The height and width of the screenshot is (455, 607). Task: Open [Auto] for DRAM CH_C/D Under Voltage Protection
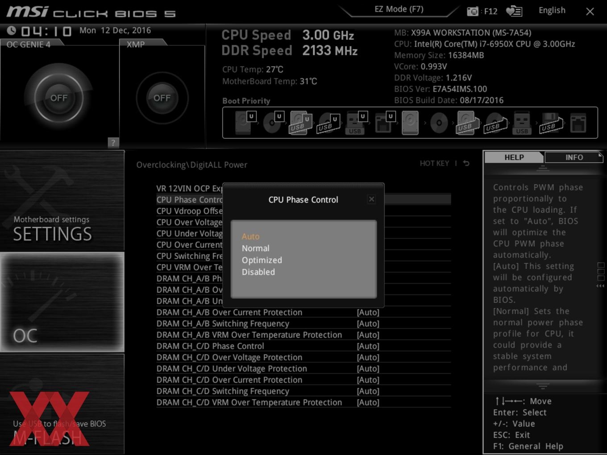[x=368, y=368]
